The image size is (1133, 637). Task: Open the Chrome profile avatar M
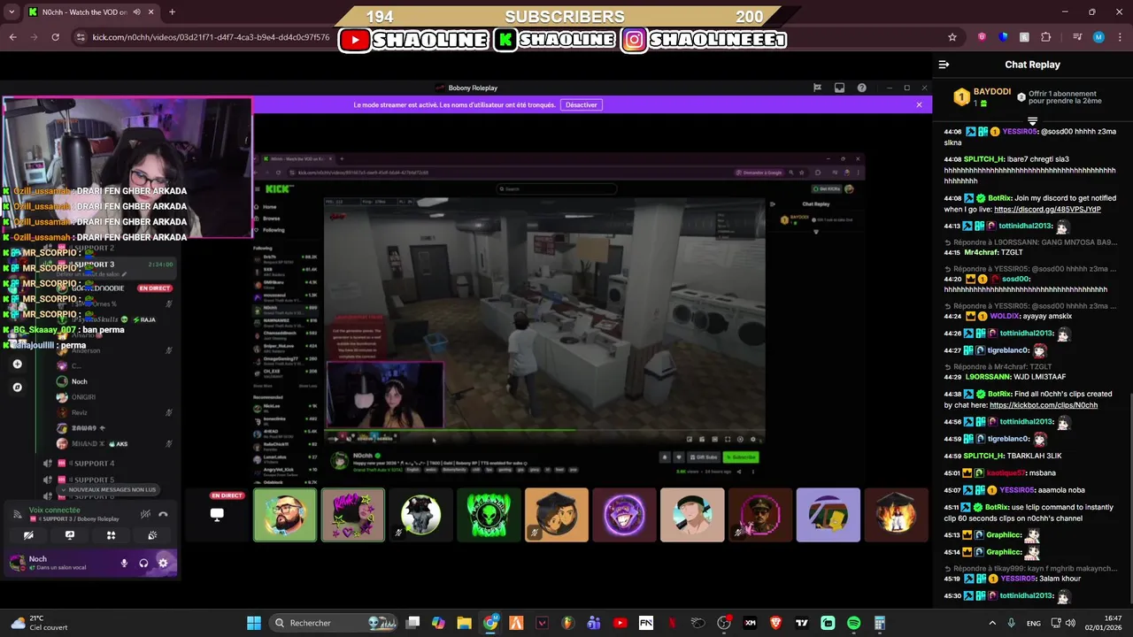click(x=1098, y=37)
